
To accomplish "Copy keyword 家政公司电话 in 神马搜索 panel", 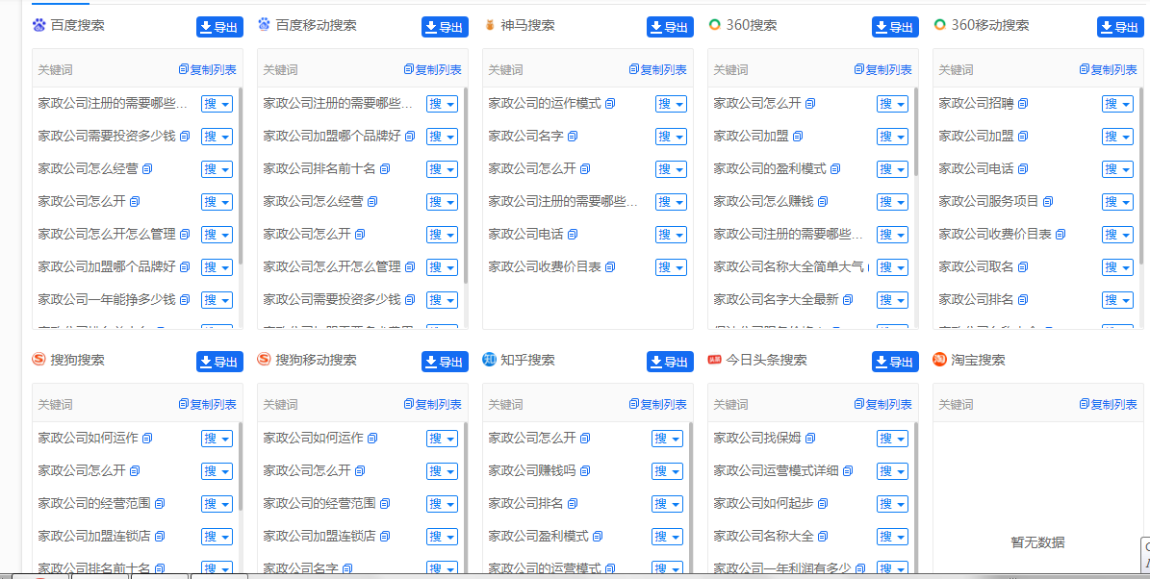I will click(x=573, y=234).
